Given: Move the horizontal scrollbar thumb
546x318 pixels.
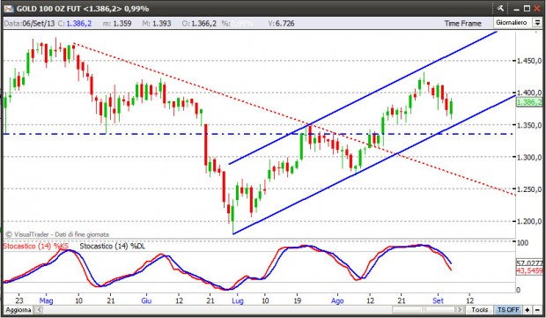Looking at the screenshot, I should (x=424, y=310).
